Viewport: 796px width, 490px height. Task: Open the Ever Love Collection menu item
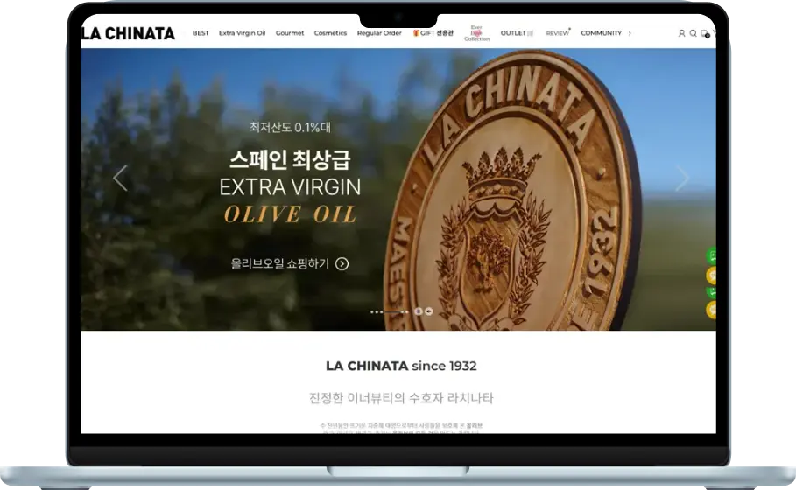476,33
